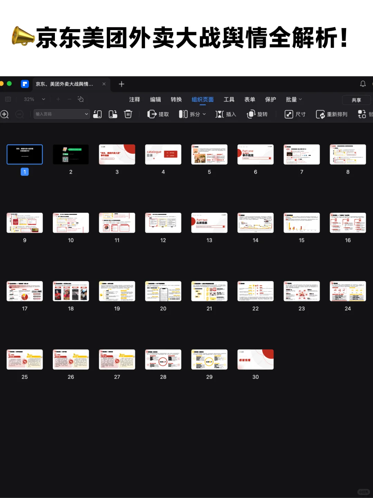Open the 注释 annotate menu
Image resolution: width=373 pixels, height=498 pixels.
(135, 99)
